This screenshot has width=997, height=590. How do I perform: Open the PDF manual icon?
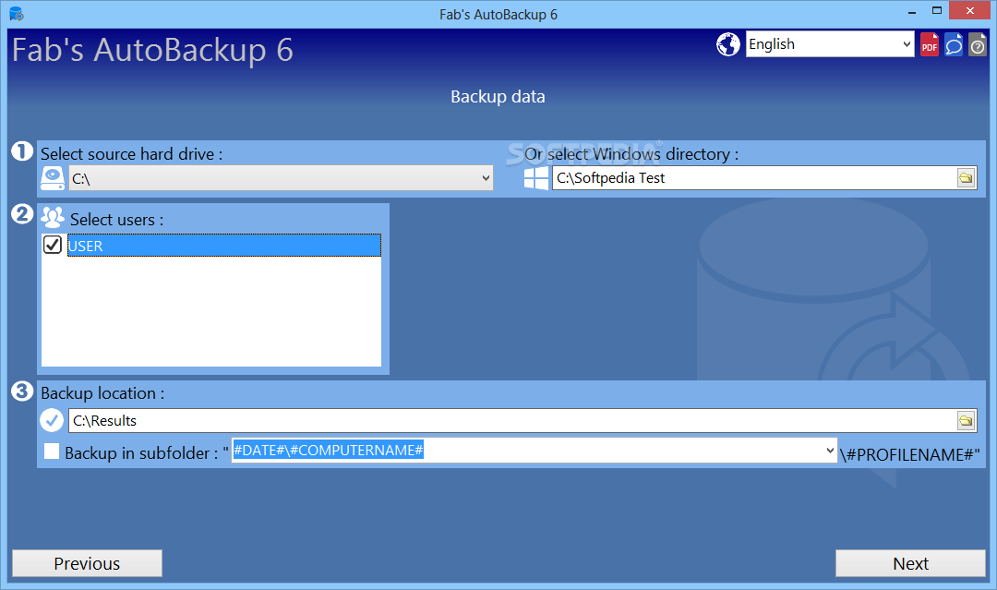tap(929, 44)
